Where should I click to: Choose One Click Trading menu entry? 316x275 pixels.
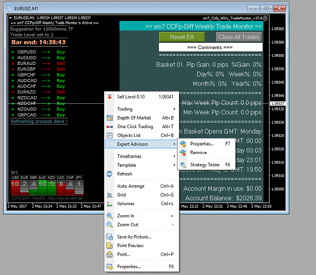tap(142, 127)
